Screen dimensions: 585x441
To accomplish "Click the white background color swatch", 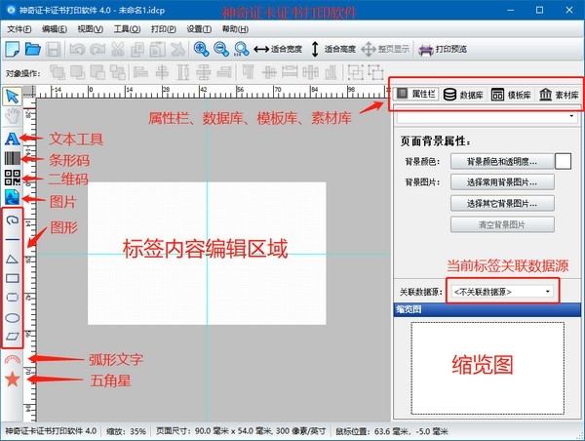I will click(563, 161).
